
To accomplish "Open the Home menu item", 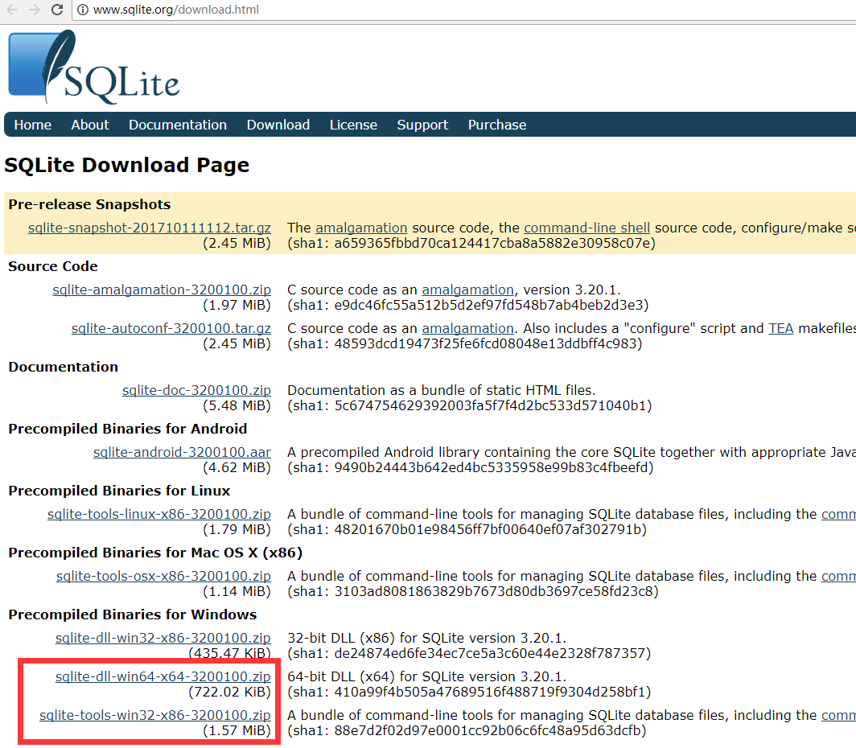I will 33,125.
